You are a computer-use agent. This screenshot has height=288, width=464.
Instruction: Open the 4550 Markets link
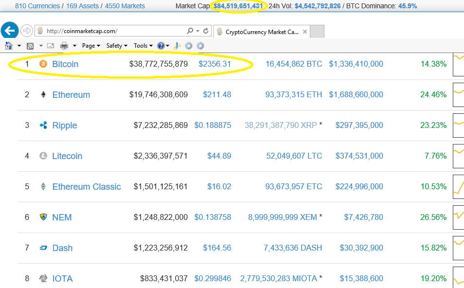pos(125,6)
